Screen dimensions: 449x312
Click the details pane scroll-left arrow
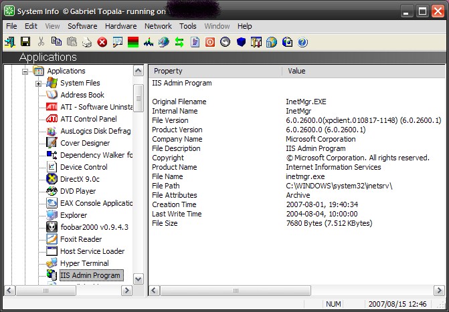[x=154, y=291]
